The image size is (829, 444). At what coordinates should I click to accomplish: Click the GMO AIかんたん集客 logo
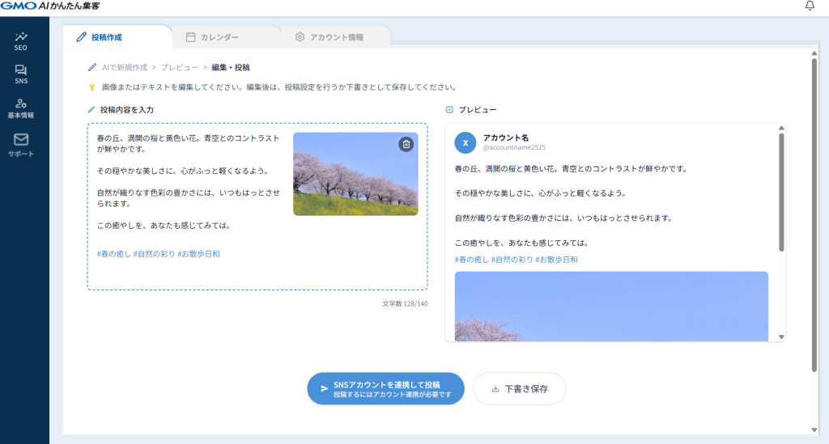pos(51,6)
